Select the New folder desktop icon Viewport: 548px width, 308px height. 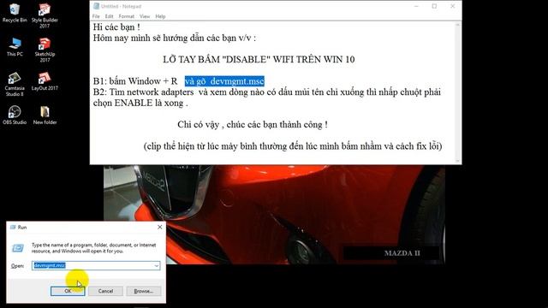tap(45, 115)
